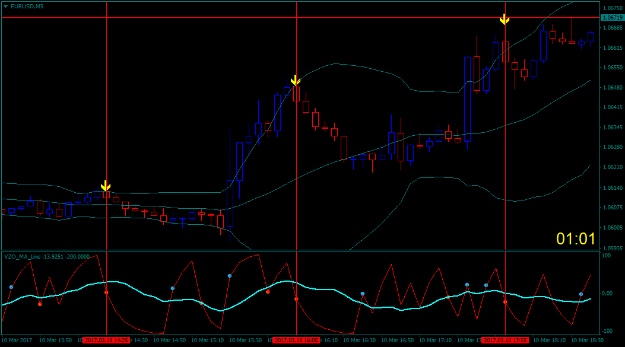Click the red candle below the 16:05 arrow

[296, 94]
